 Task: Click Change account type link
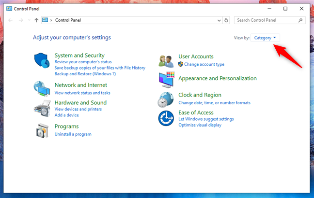click(204, 64)
